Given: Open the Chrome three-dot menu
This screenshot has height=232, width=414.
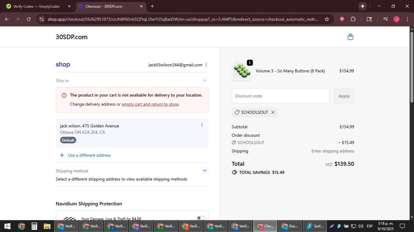Looking at the screenshot, I should click(x=407, y=19).
